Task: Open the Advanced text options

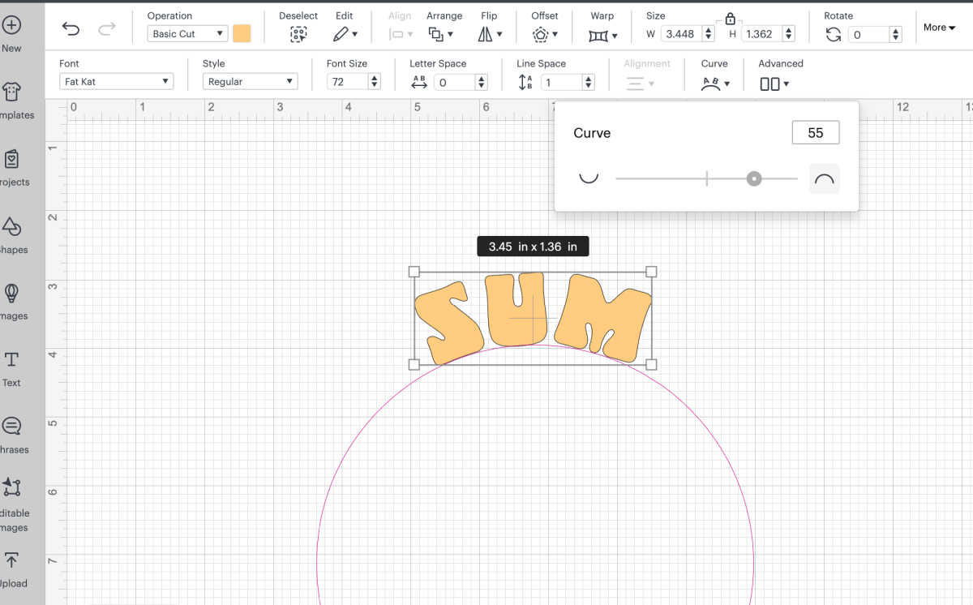Action: pyautogui.click(x=774, y=84)
